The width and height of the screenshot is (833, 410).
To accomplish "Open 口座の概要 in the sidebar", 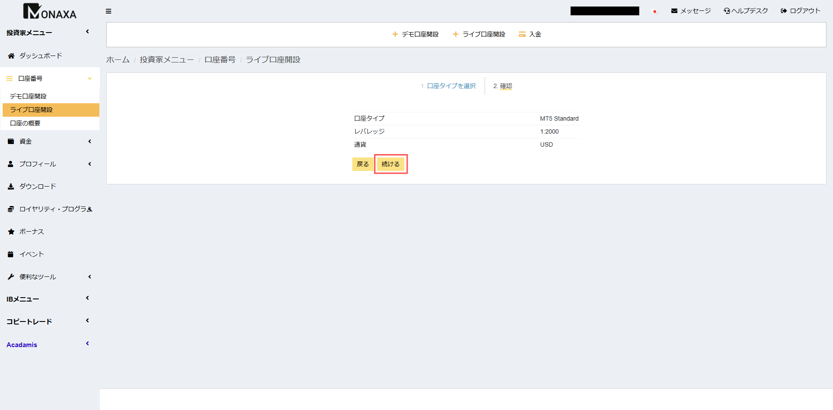I will (x=25, y=123).
